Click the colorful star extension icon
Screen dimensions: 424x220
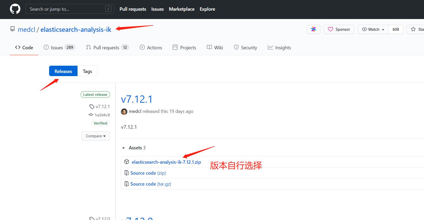pos(314,29)
